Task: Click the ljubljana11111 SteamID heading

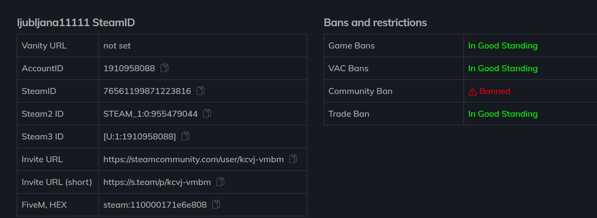Action: (x=76, y=23)
